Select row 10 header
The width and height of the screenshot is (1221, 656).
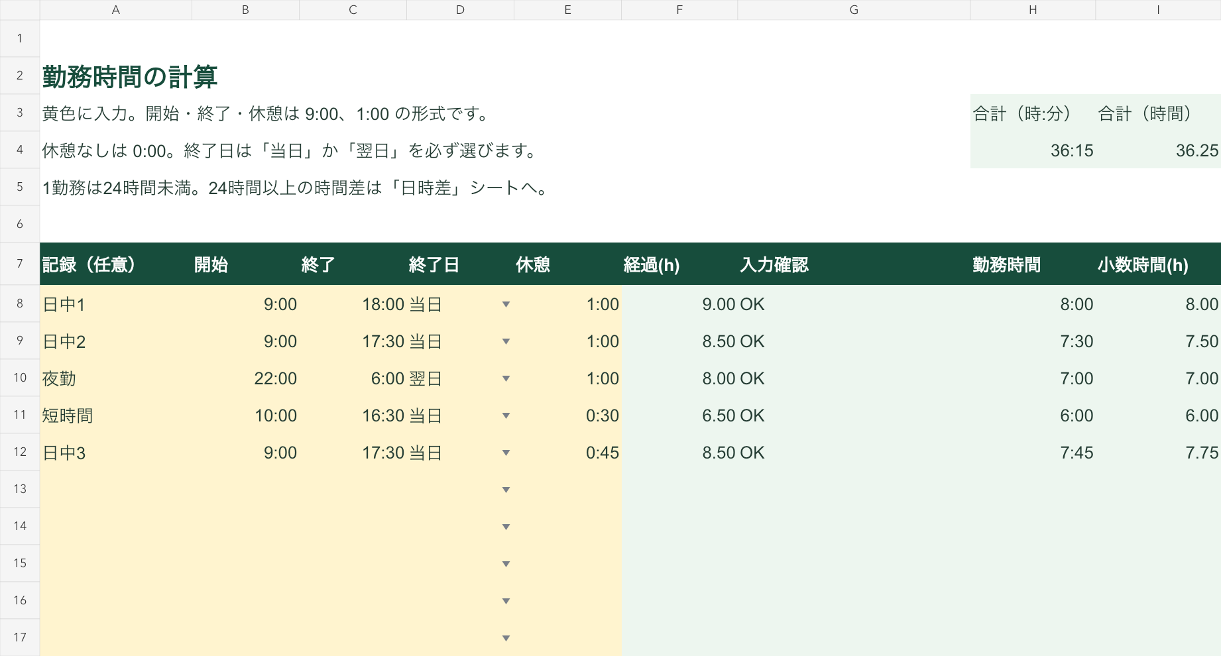click(20, 378)
